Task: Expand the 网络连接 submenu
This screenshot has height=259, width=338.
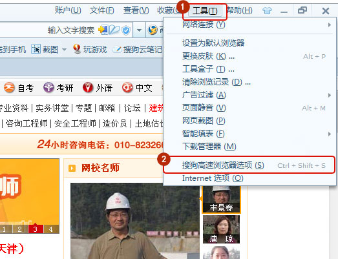Action: pos(329,25)
